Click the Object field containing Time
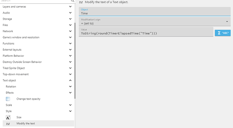Screen dimensions: 233x128 click(155, 11)
